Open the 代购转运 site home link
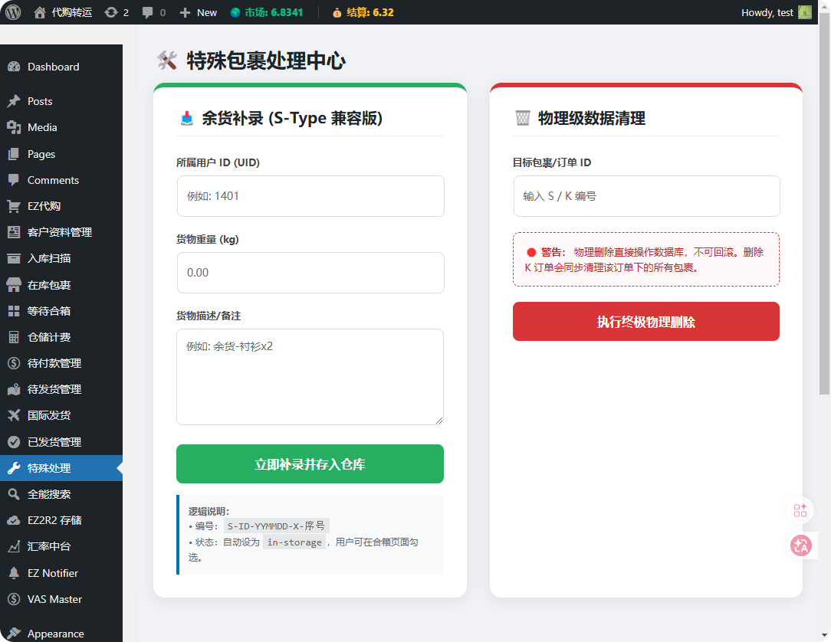 click(x=64, y=12)
